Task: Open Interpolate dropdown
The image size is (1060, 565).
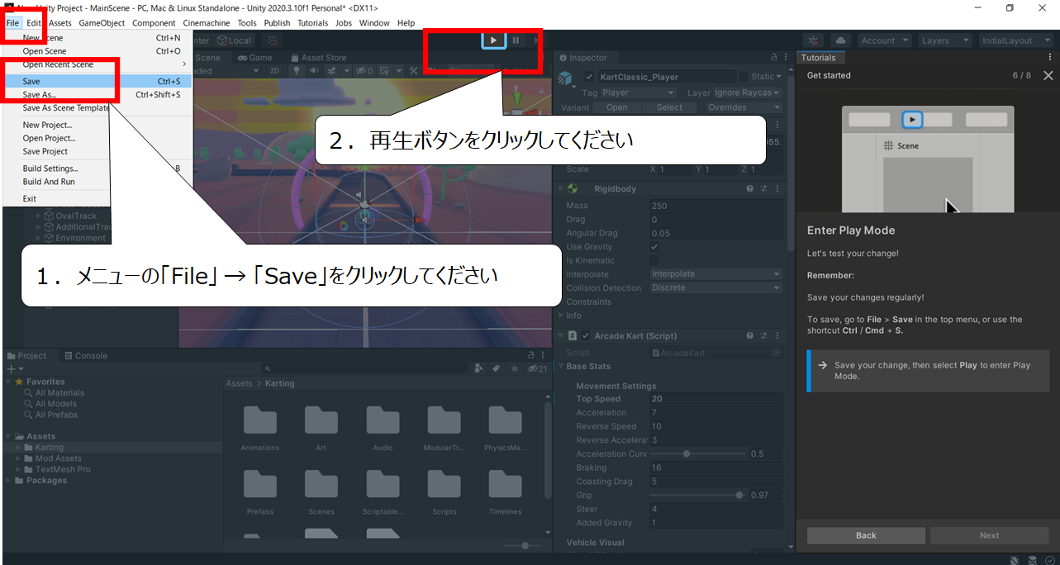Action: point(715,274)
